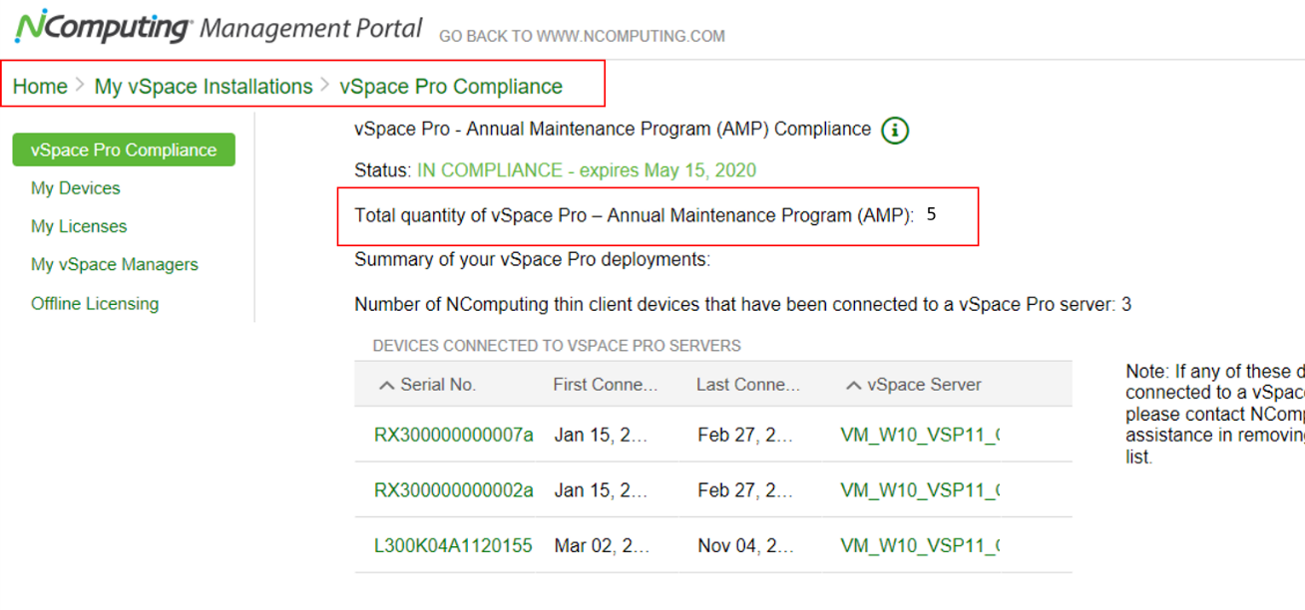Sort by vSpace Server arrow
Viewport: 1305px width, 610px height.
click(854, 386)
